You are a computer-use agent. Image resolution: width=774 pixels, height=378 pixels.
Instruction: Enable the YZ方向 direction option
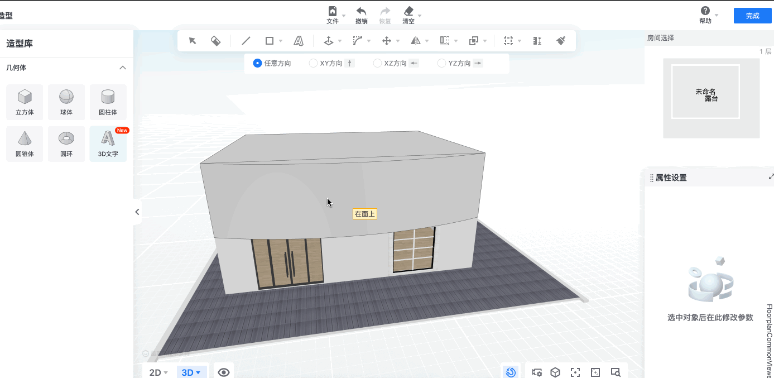(x=442, y=64)
